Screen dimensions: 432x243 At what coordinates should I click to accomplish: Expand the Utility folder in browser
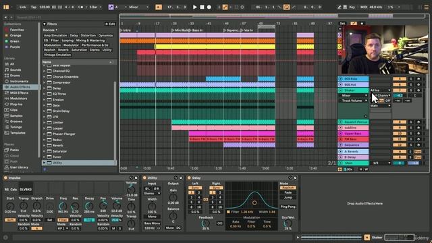44,163
